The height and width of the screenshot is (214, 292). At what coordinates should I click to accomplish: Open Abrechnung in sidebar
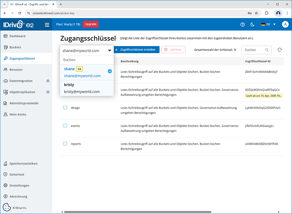[26, 196]
